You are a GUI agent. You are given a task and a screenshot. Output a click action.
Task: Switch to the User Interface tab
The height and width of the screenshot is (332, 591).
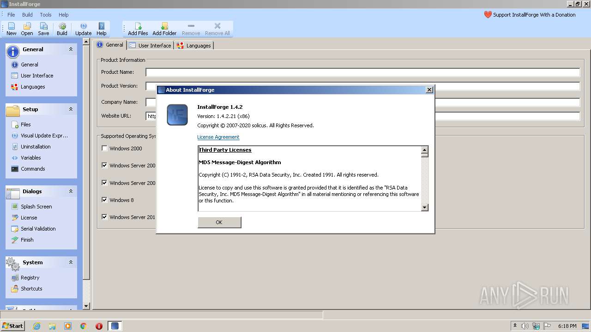point(150,46)
